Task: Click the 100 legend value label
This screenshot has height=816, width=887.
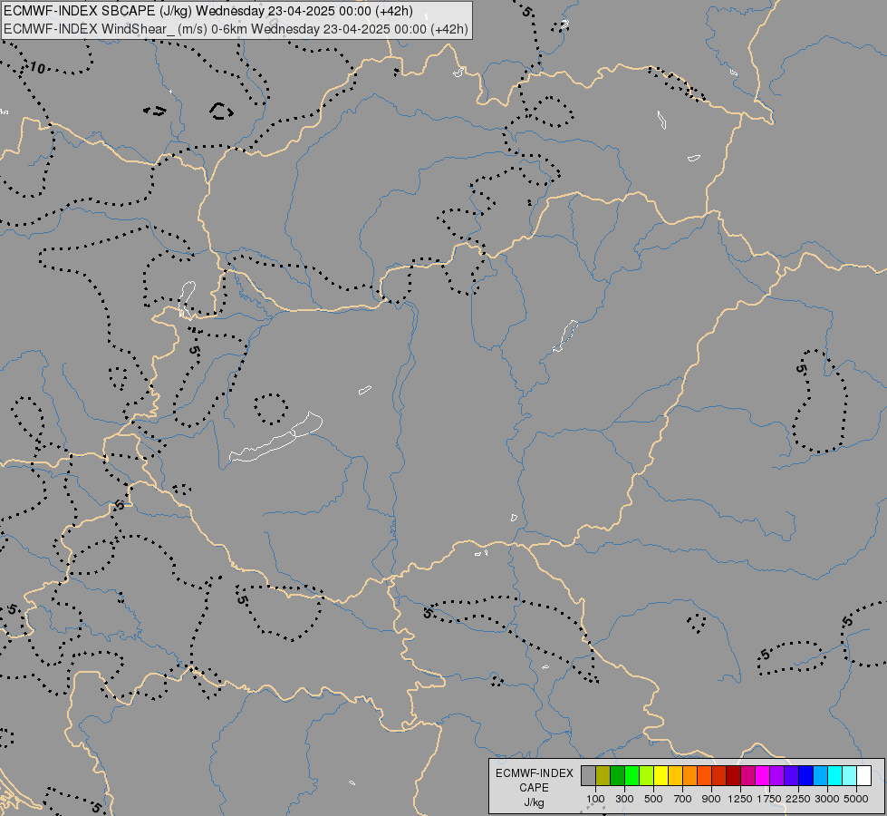Action: [595, 799]
